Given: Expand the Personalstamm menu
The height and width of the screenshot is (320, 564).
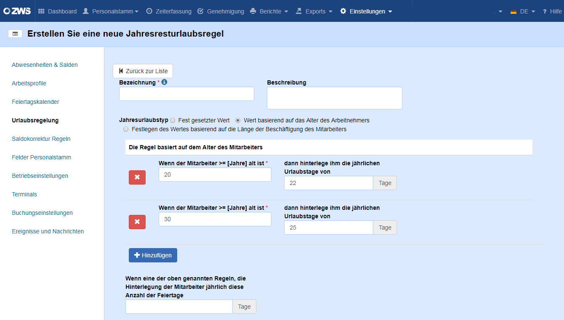Looking at the screenshot, I should tap(110, 11).
